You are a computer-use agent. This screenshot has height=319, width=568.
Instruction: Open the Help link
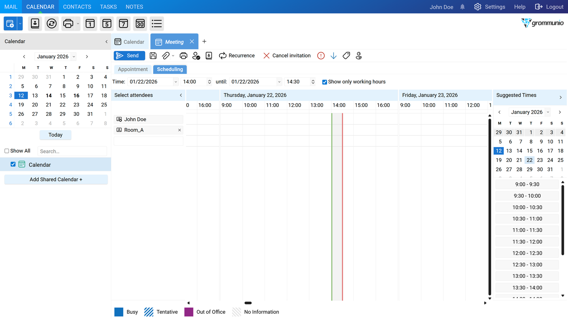[520, 7]
